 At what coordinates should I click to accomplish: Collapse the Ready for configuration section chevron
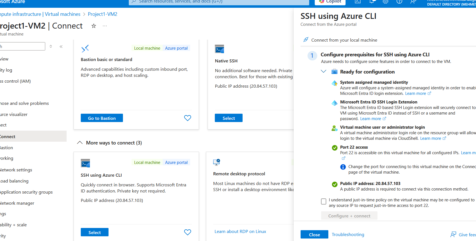click(323, 71)
